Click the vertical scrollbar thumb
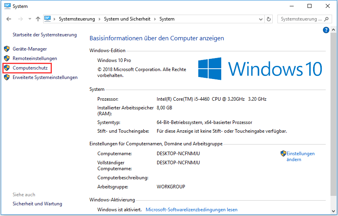Image resolution: width=338 pixels, height=216 pixels. (x=333, y=114)
